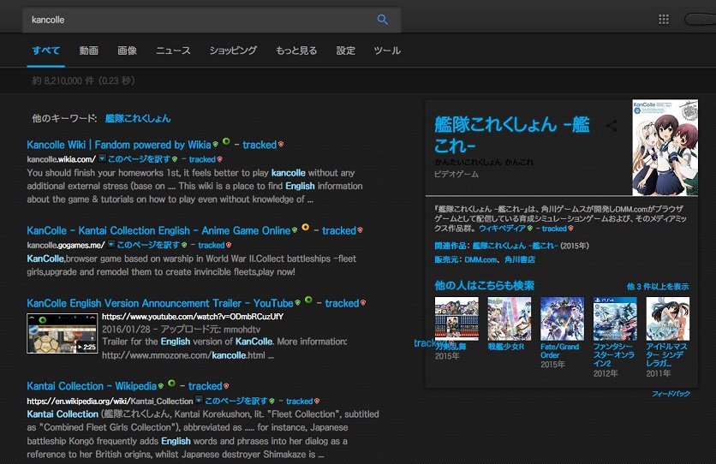This screenshot has height=464, width=716.
Task: Open the KanColle cover image in knowledge panel
Action: (665, 147)
